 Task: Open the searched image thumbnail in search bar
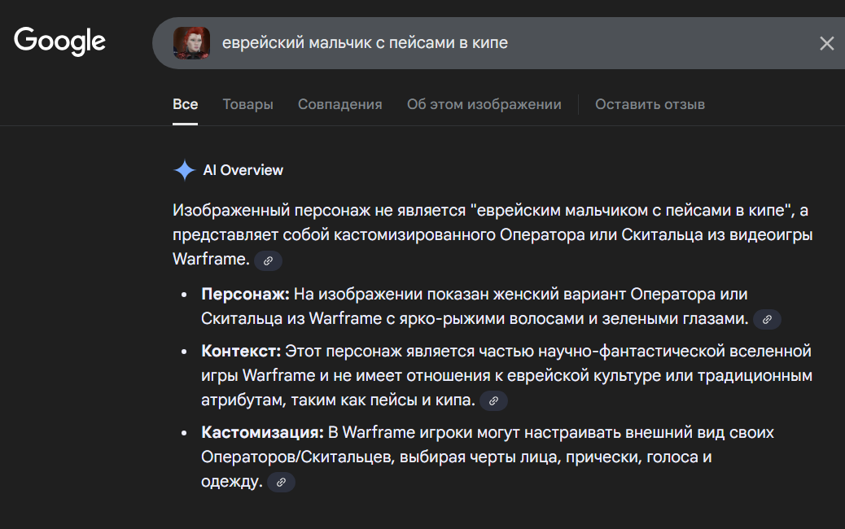191,43
